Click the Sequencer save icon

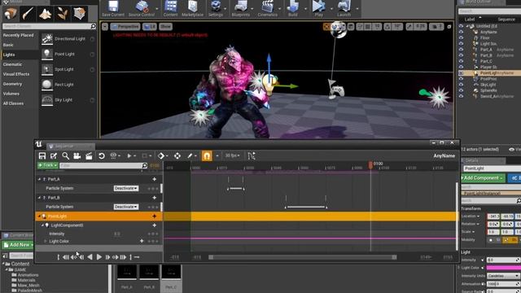(42, 155)
